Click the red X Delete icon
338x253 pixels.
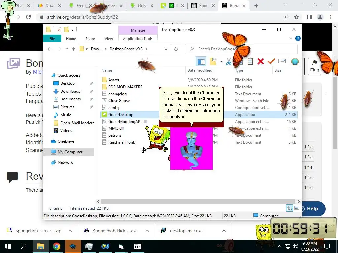(x=261, y=62)
